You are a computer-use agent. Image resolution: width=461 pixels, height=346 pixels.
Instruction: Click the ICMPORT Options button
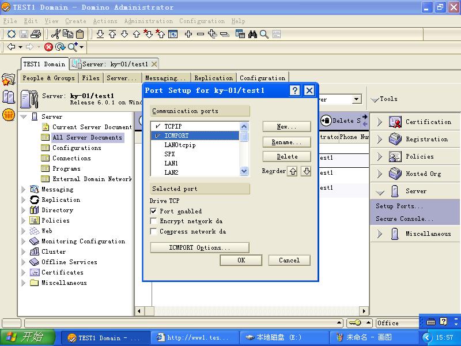pos(199,248)
